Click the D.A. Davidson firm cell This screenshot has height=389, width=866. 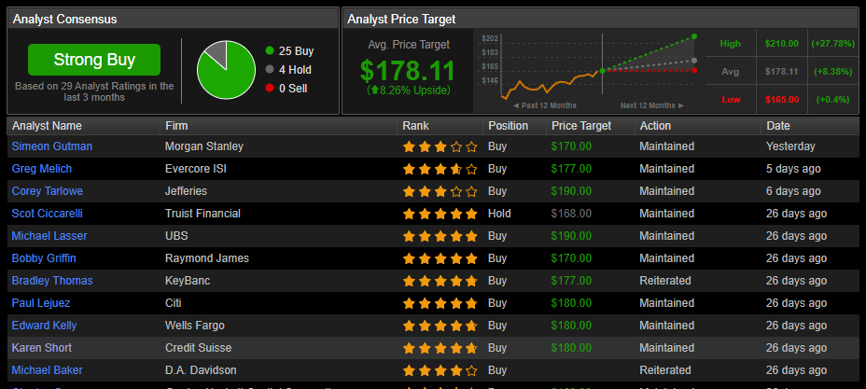pos(201,370)
